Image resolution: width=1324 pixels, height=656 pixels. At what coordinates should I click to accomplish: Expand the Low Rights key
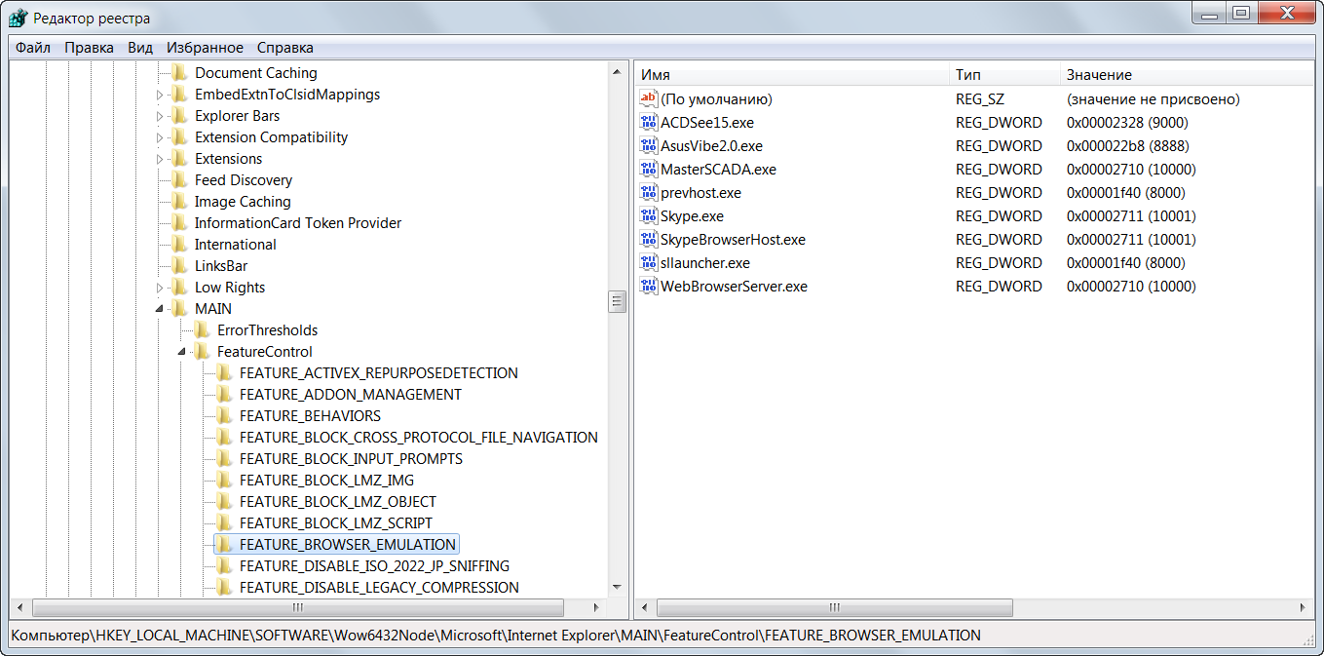[x=160, y=288]
